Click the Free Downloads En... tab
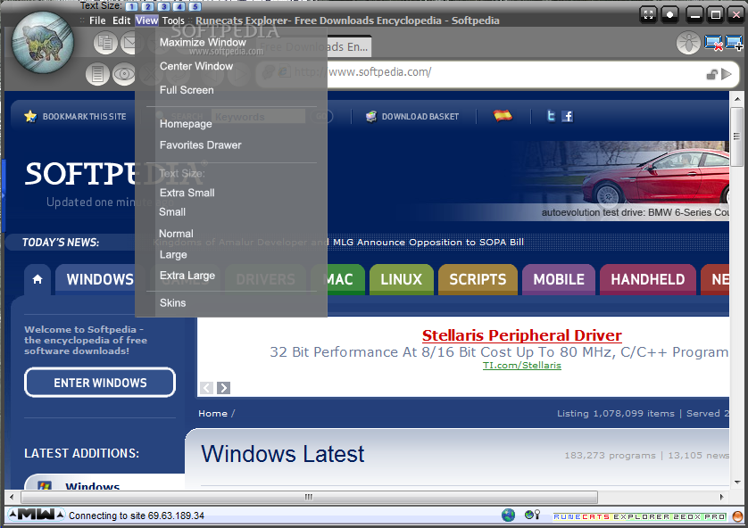This screenshot has height=528, width=748. [314, 46]
